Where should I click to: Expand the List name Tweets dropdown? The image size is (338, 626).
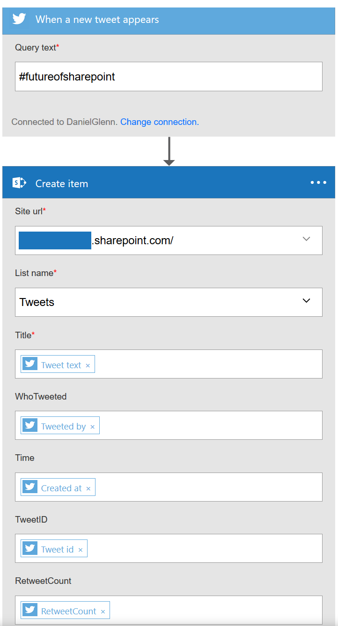coord(306,301)
